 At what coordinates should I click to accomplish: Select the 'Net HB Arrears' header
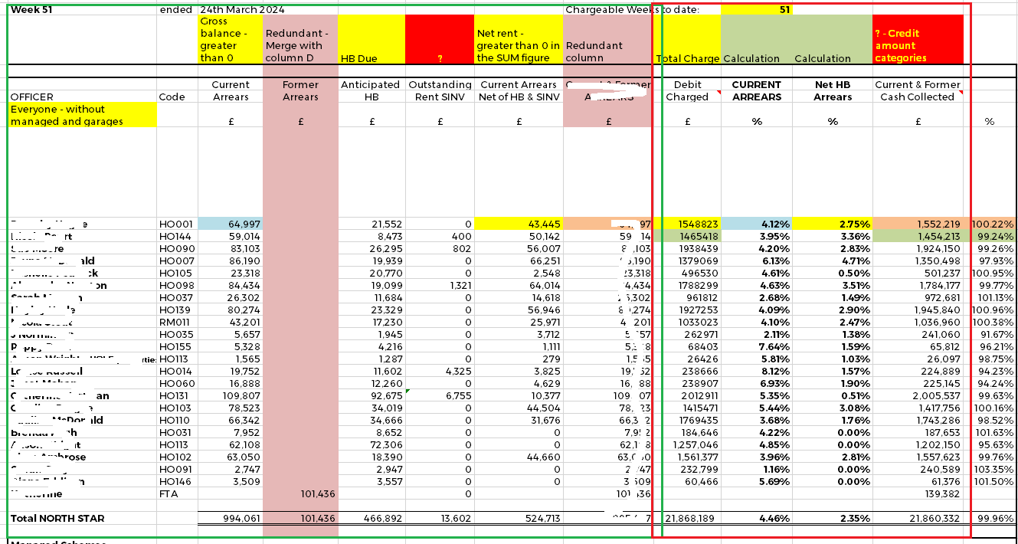pos(833,90)
